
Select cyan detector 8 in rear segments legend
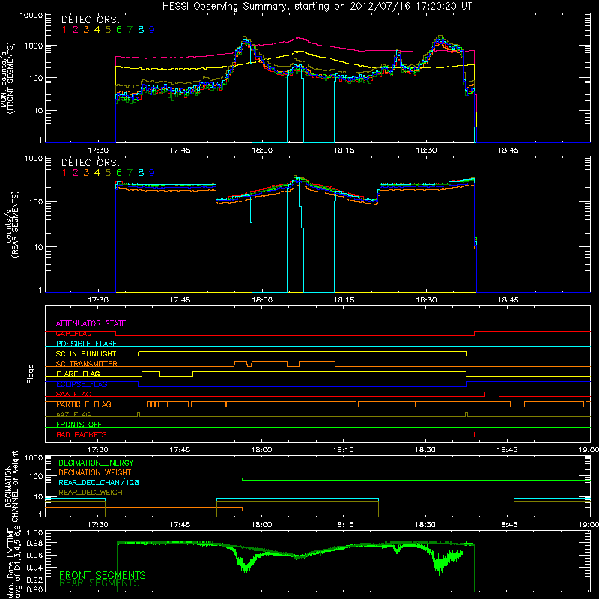pyautogui.click(x=141, y=173)
